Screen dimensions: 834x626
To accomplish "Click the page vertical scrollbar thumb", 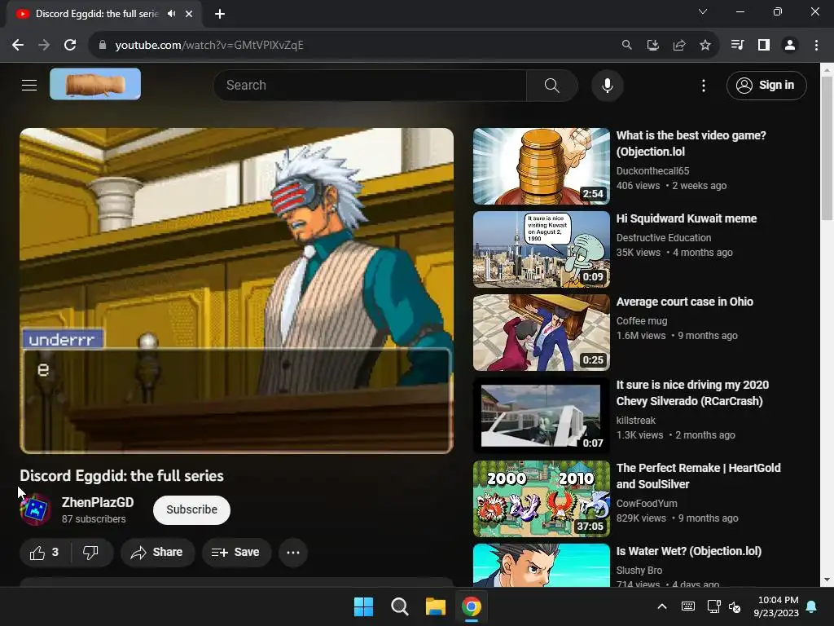I will (827, 148).
